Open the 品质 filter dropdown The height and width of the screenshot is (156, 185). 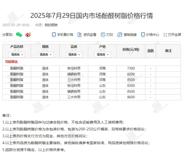tap(74, 54)
